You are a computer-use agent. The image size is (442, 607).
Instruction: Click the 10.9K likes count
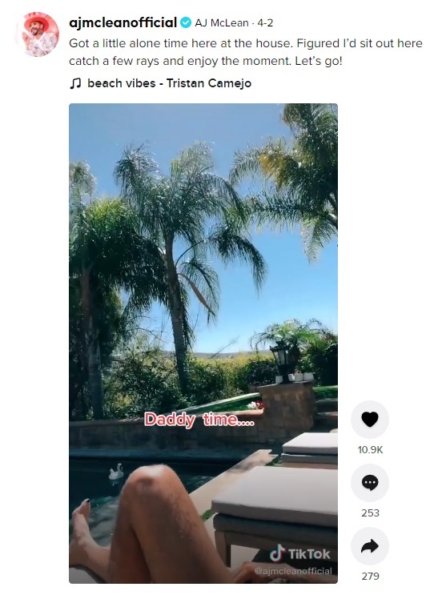point(370,450)
